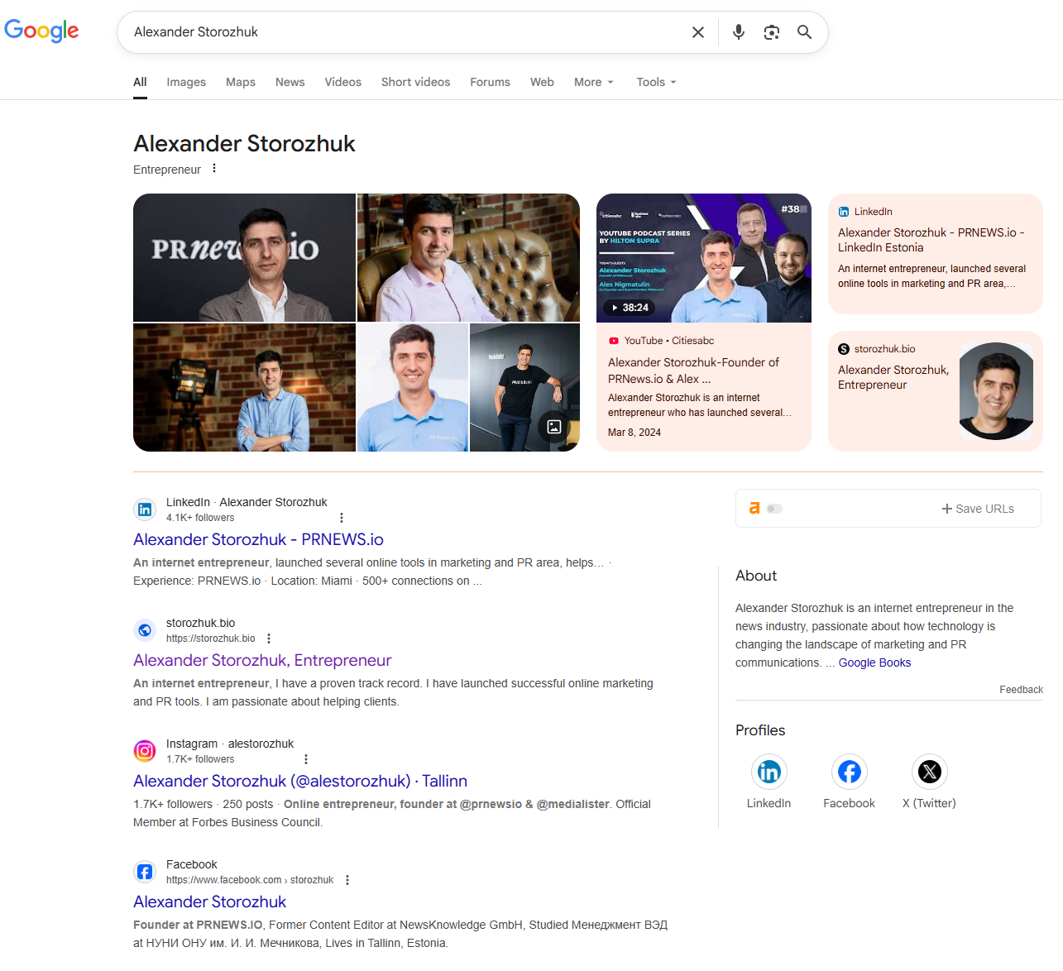Click into the search input field
Viewport: 1063px width, 971px height.
(405, 32)
